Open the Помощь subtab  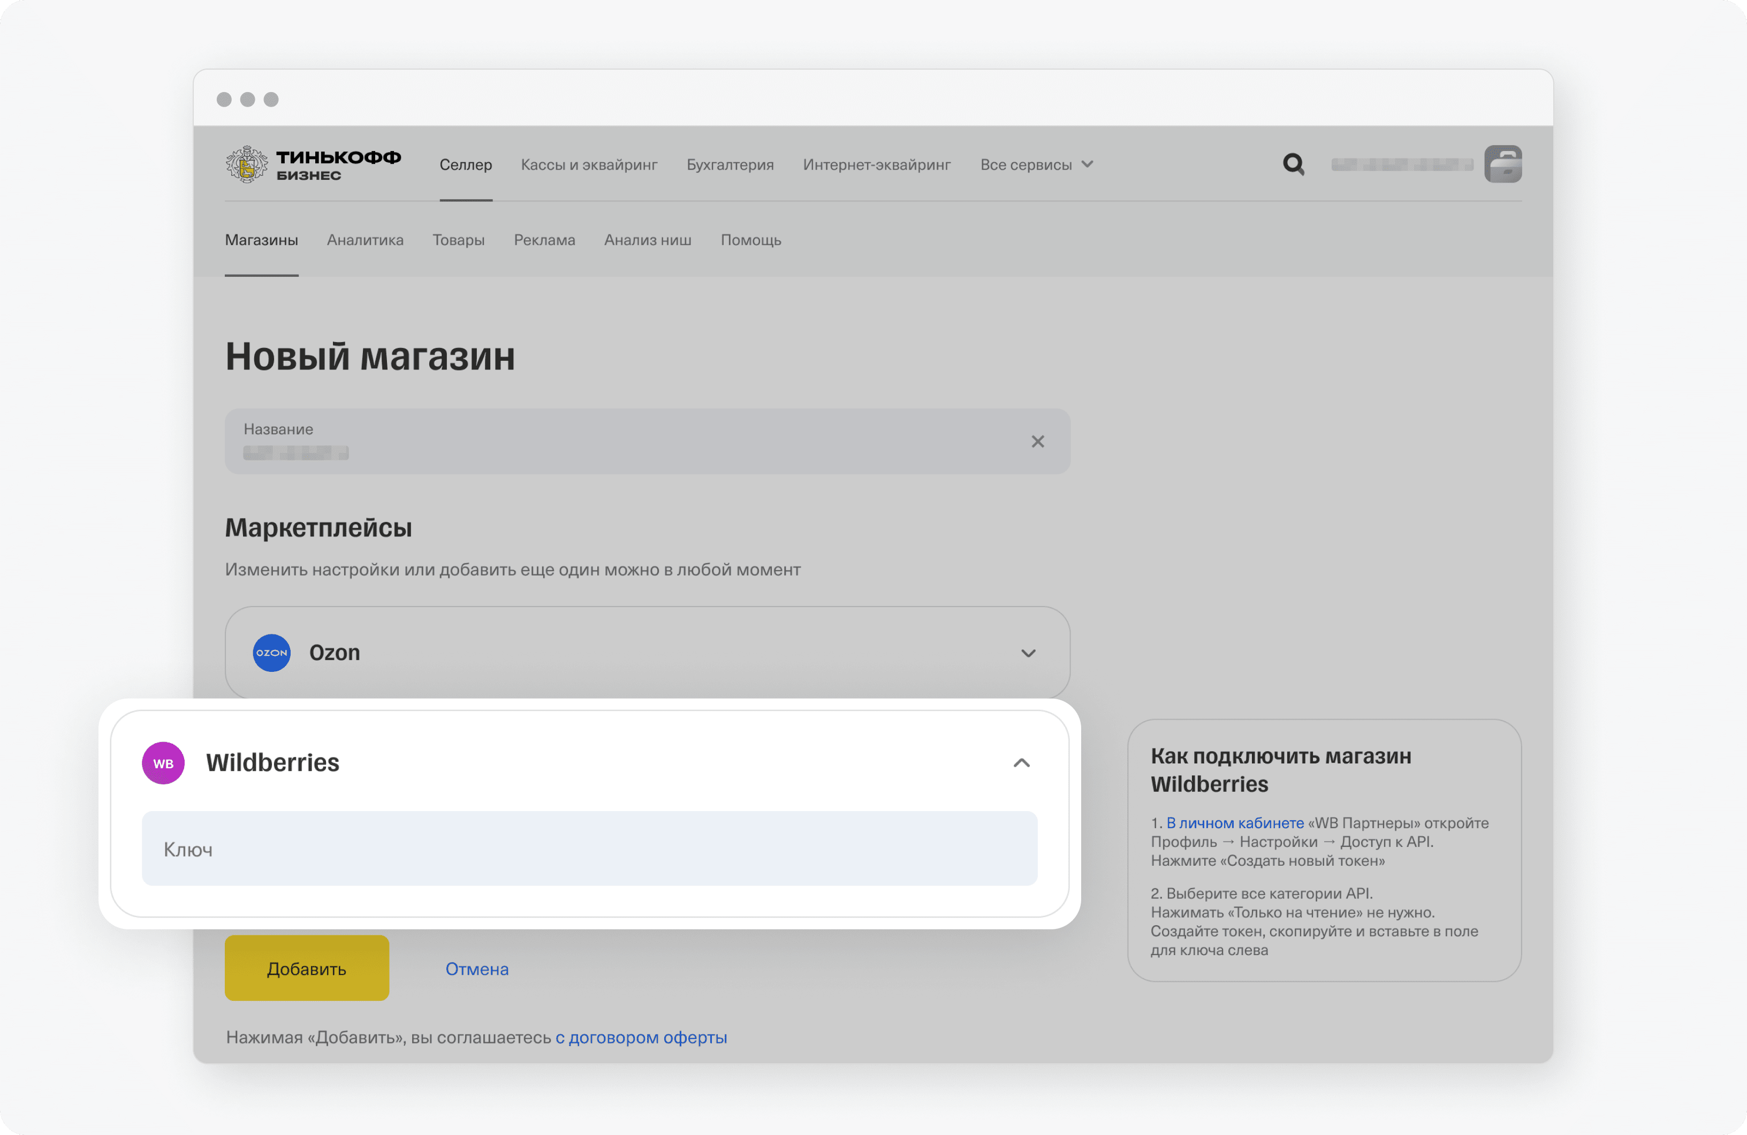coord(750,240)
